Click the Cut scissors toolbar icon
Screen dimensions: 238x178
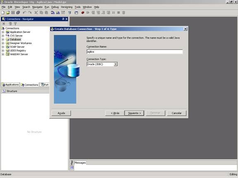[x=36, y=12]
